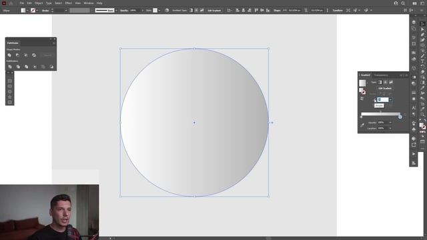Select the Pen tool
427x240 pixels.
[422, 35]
